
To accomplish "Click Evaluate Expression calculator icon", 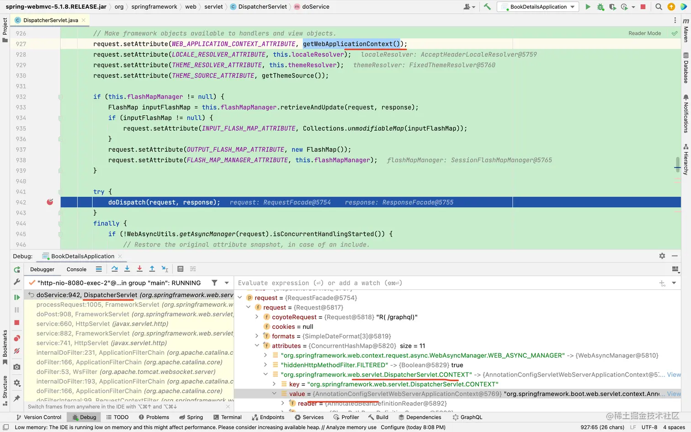I will (181, 269).
